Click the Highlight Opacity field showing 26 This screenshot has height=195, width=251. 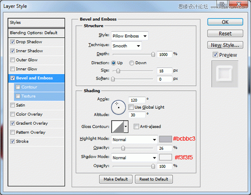tap(164, 148)
